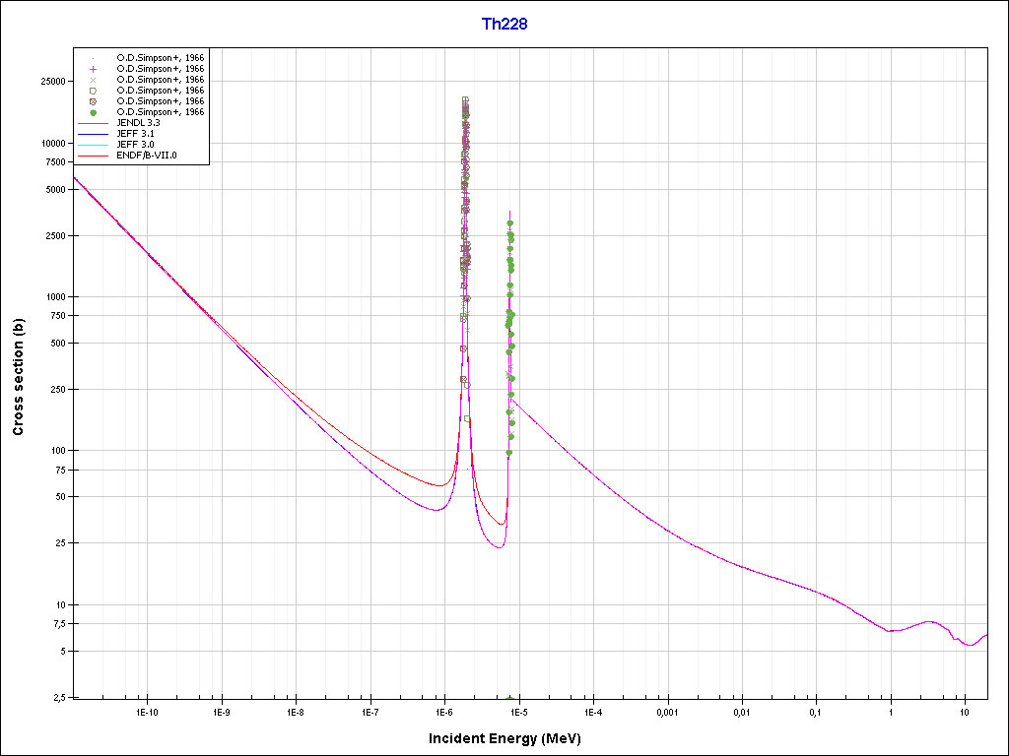
Task: Click the magenta JENDL 3.3 line sample
Action: pyautogui.click(x=93, y=123)
